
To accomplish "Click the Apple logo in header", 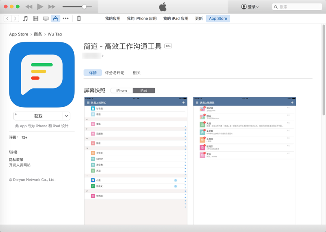I will (163, 7).
